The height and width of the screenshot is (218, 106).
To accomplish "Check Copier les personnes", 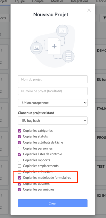I will [20, 148].
